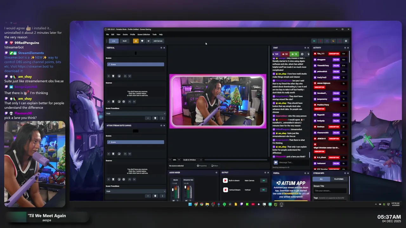This screenshot has height=228, width=406.
Task: Open source Filters button
Action: pos(215,166)
